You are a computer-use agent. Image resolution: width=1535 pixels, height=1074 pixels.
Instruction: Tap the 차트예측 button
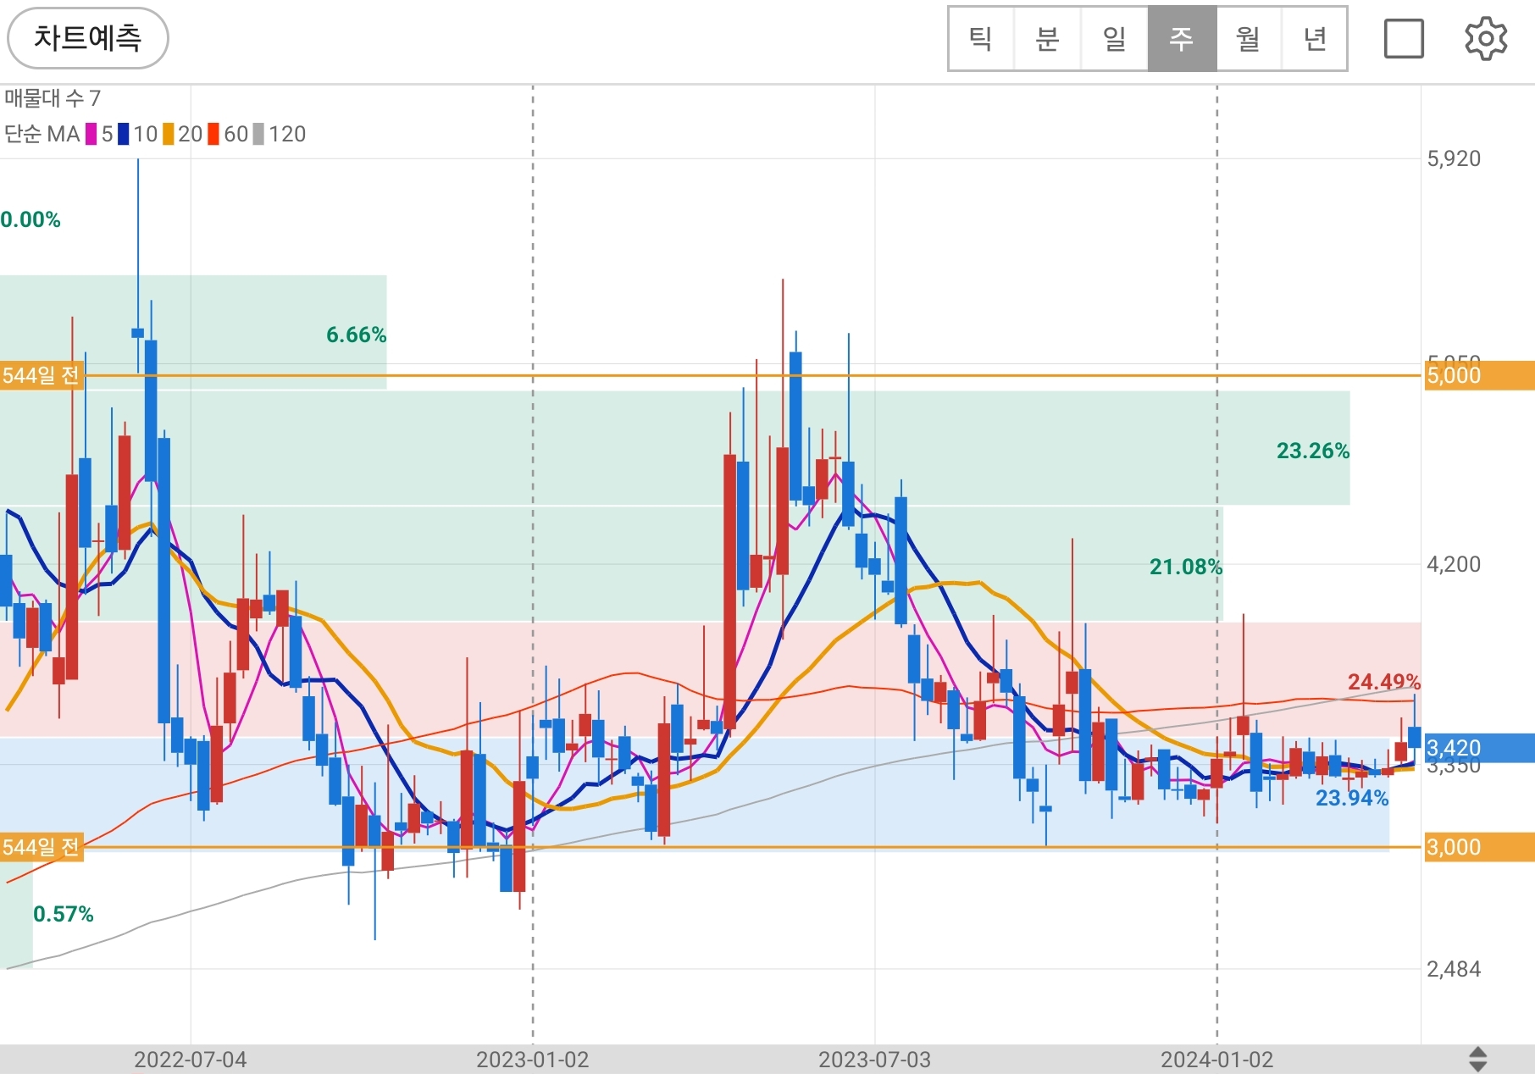[88, 38]
